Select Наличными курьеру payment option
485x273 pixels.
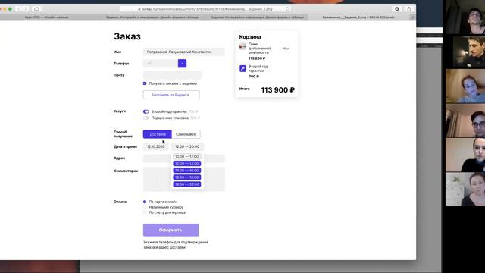pos(145,207)
